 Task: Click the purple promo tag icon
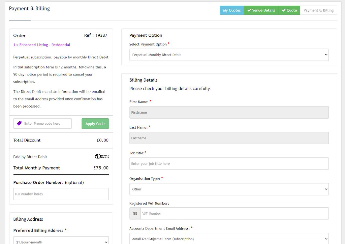click(x=19, y=123)
